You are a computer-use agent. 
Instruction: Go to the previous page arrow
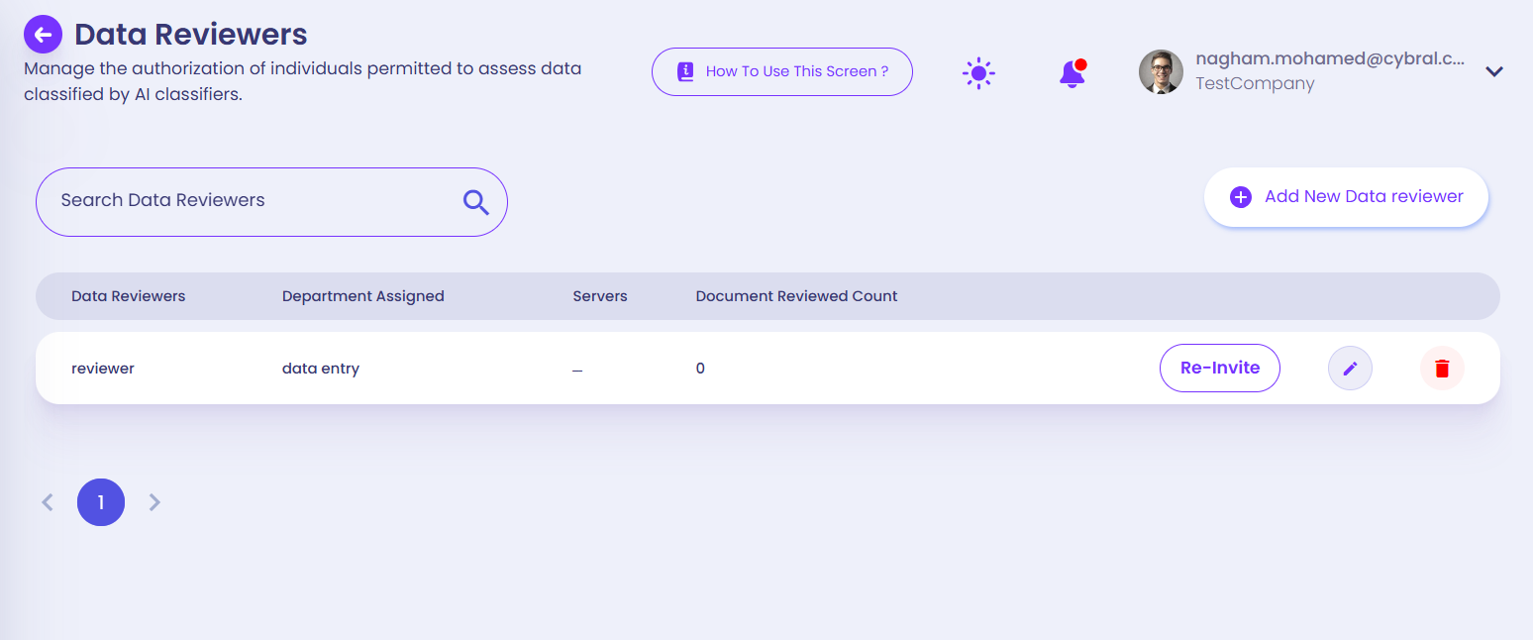pyautogui.click(x=48, y=502)
